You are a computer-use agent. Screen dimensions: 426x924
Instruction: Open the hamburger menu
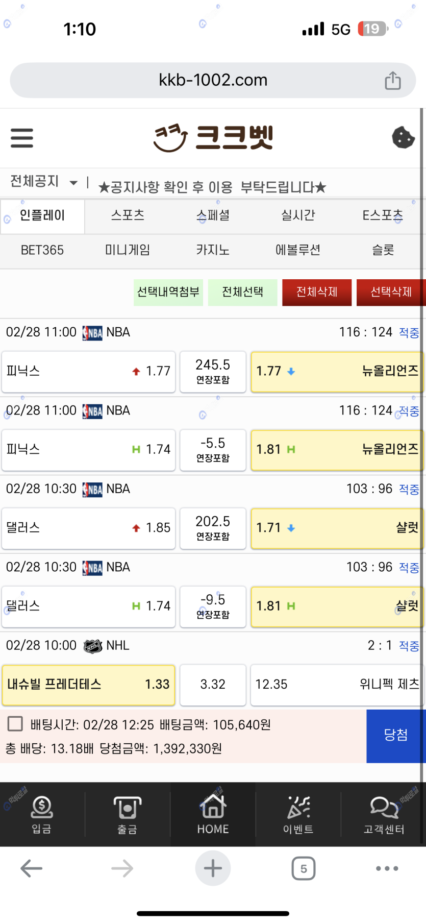tap(22, 138)
